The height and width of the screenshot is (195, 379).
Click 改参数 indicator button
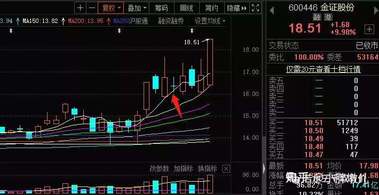click(x=159, y=168)
